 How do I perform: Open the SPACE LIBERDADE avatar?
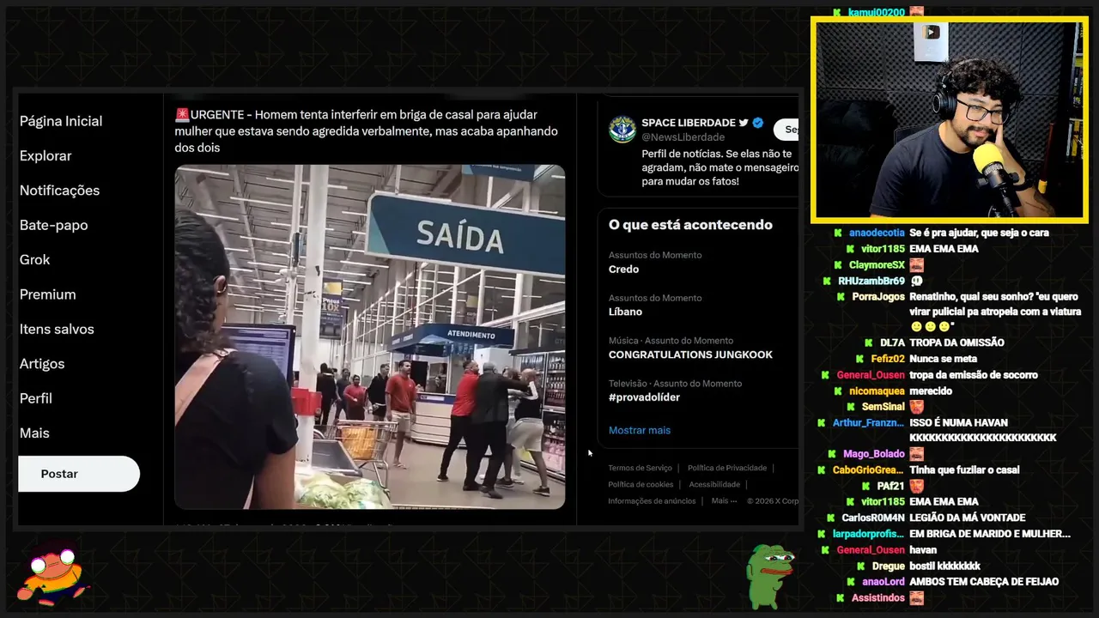(x=622, y=129)
